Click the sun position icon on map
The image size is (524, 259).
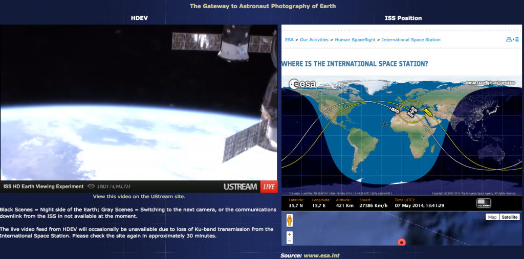[384, 124]
